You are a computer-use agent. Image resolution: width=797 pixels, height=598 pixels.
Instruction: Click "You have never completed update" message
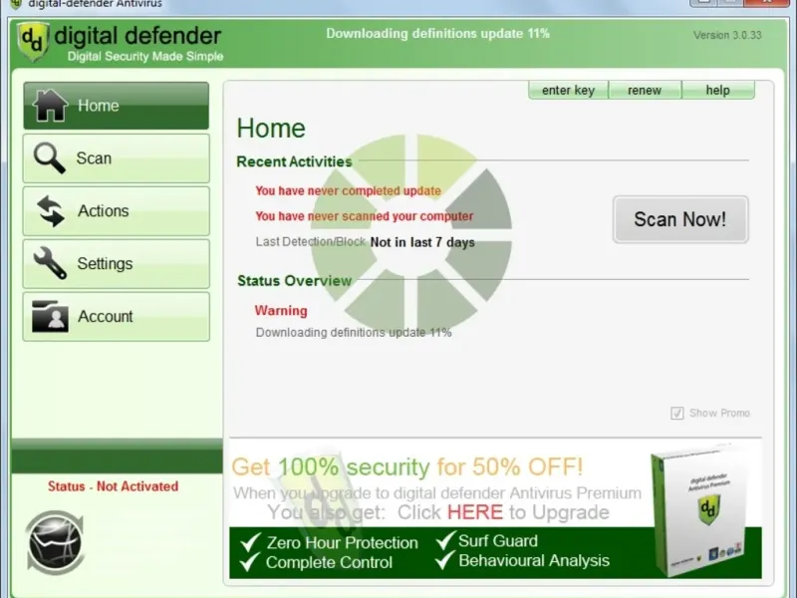348,190
